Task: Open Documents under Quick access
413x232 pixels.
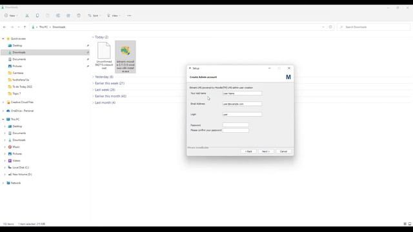Action: [19, 59]
